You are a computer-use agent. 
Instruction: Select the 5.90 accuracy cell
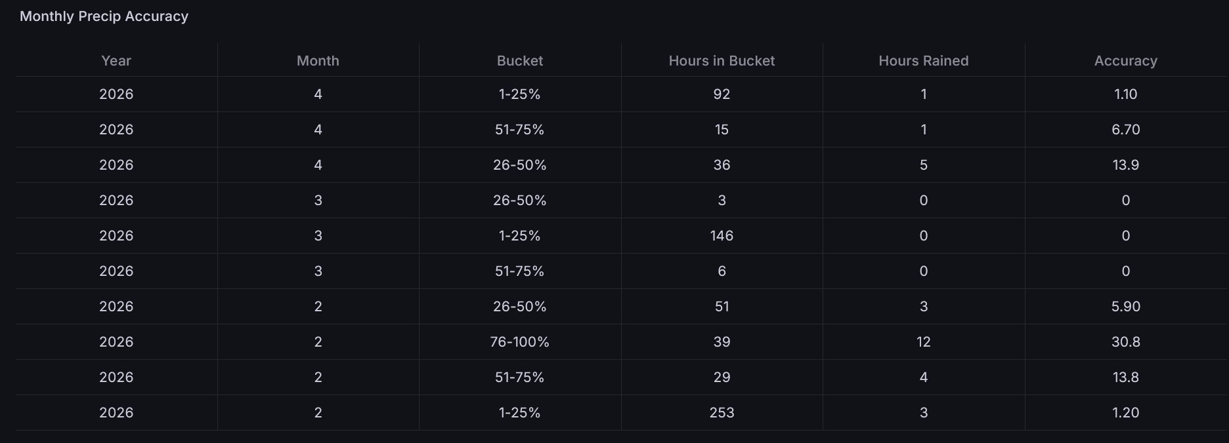point(1125,307)
